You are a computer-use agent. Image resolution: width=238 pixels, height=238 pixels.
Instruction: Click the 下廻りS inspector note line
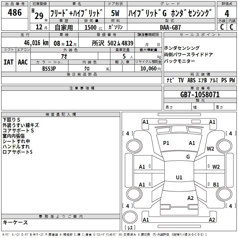[x=11, y=120]
